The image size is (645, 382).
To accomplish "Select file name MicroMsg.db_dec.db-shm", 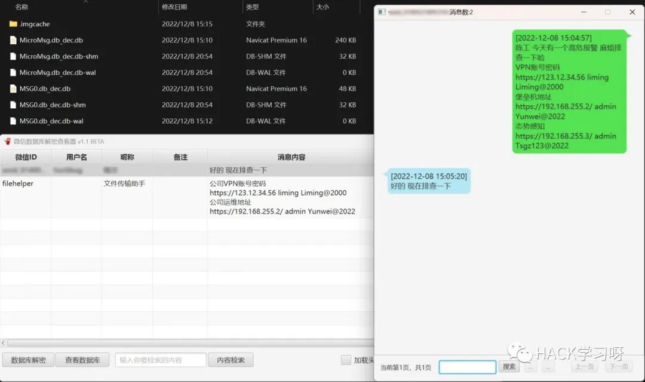I will (59, 56).
